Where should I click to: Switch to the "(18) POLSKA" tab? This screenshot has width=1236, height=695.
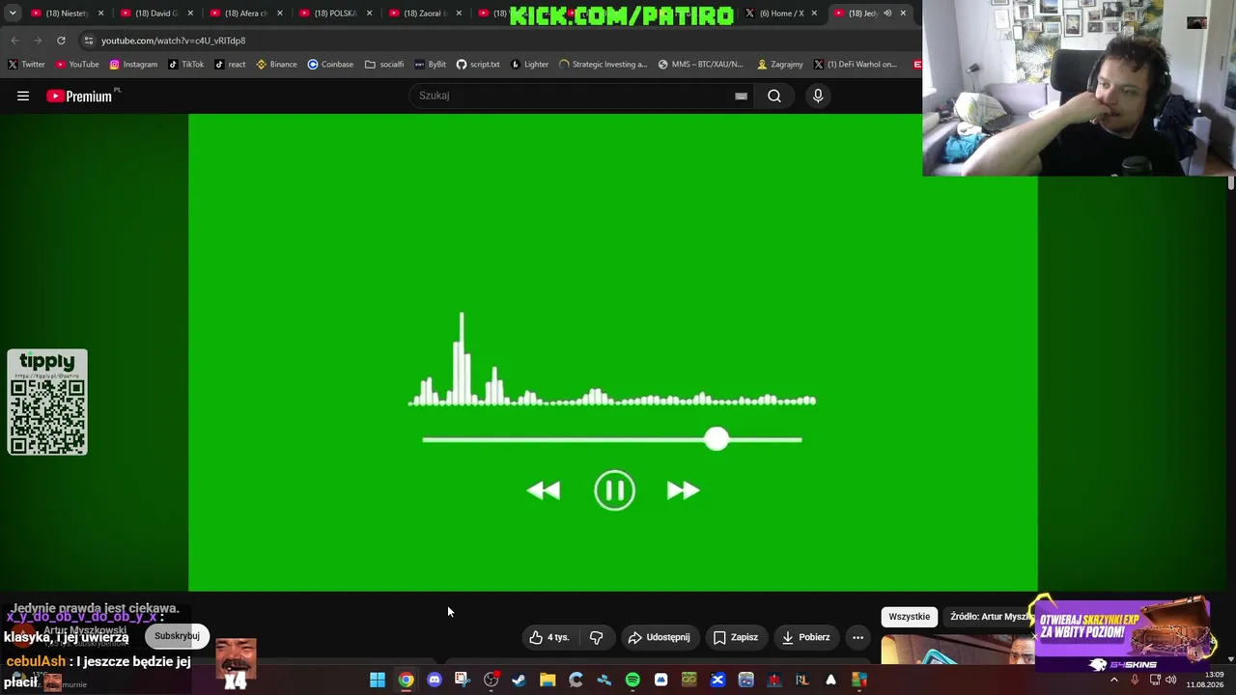[336, 14]
